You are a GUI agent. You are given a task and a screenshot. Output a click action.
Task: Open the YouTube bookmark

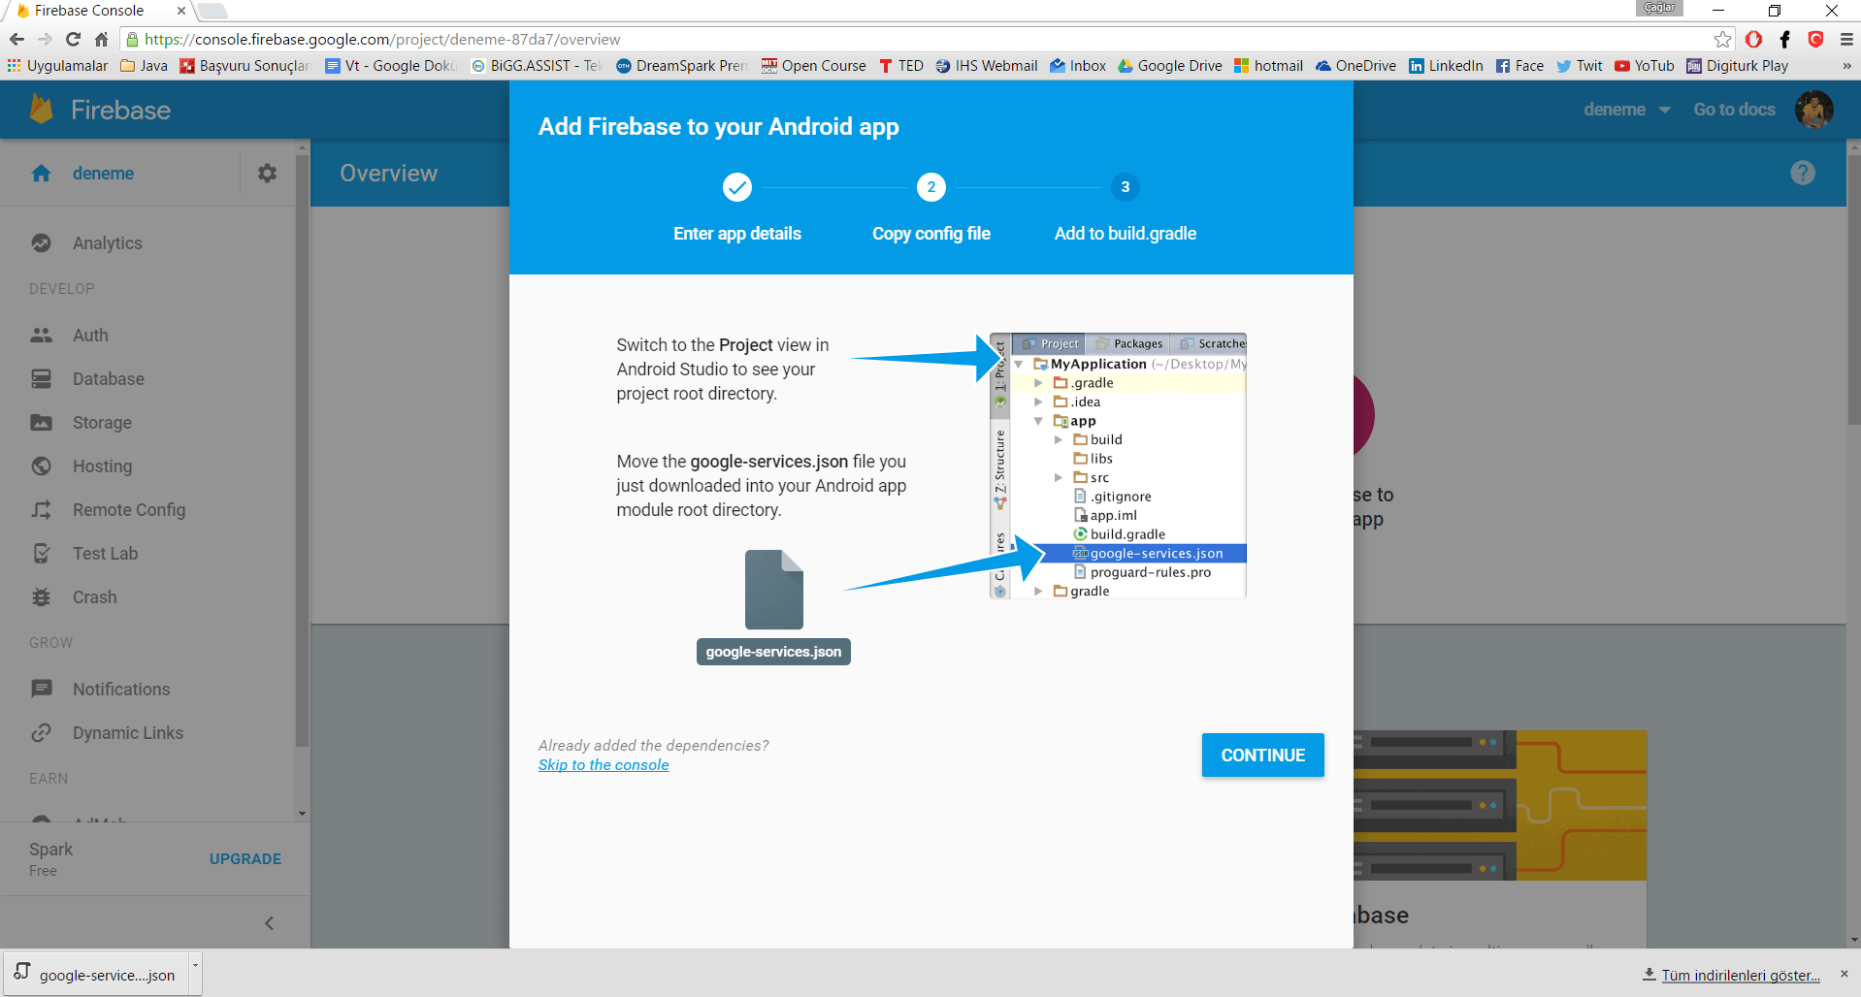(x=1645, y=66)
